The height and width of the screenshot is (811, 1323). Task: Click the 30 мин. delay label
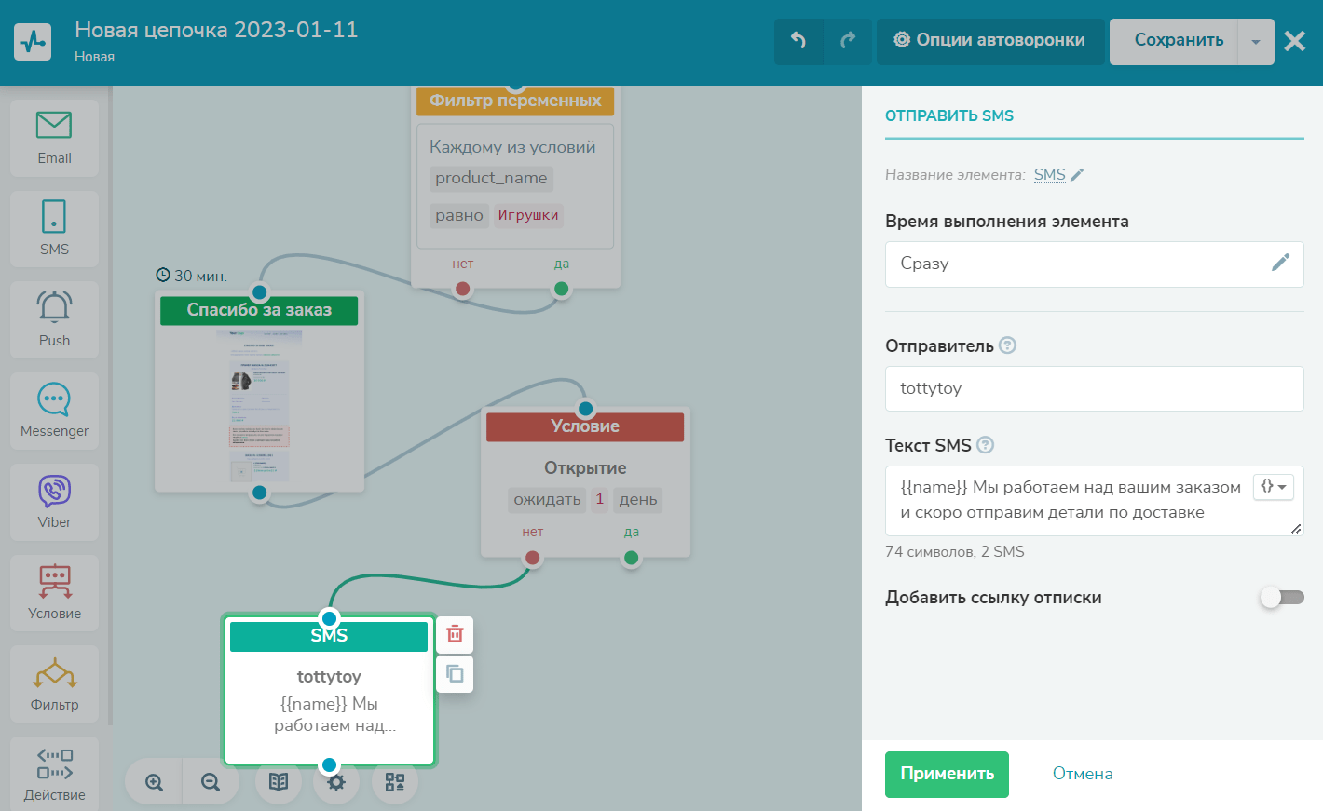coord(191,276)
